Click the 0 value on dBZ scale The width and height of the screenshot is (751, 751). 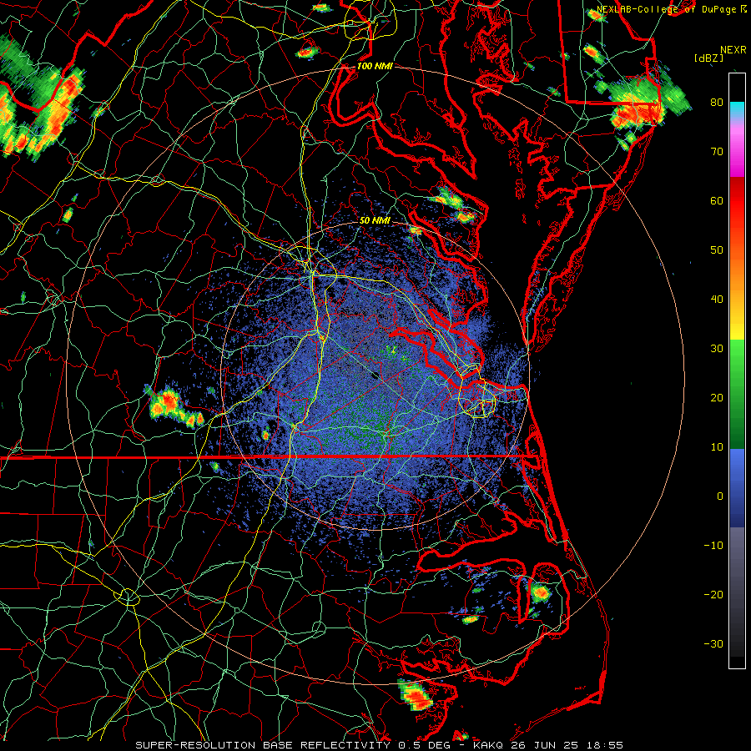(x=720, y=496)
